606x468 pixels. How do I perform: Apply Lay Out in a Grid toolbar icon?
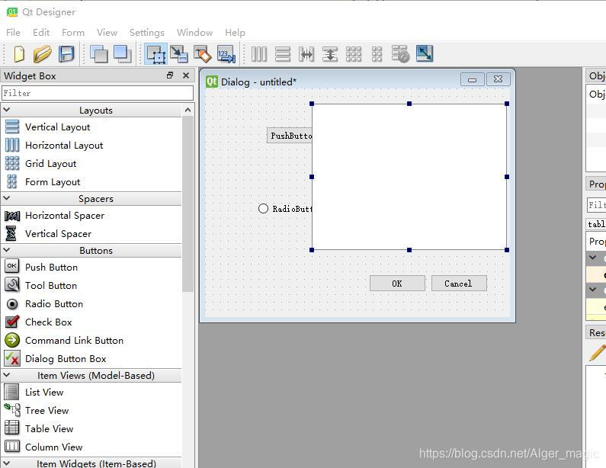click(x=354, y=53)
